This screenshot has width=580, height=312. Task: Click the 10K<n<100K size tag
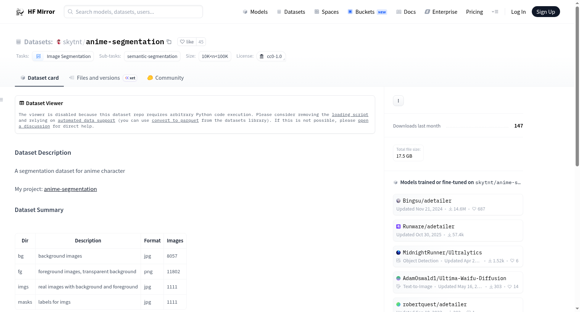click(x=215, y=56)
